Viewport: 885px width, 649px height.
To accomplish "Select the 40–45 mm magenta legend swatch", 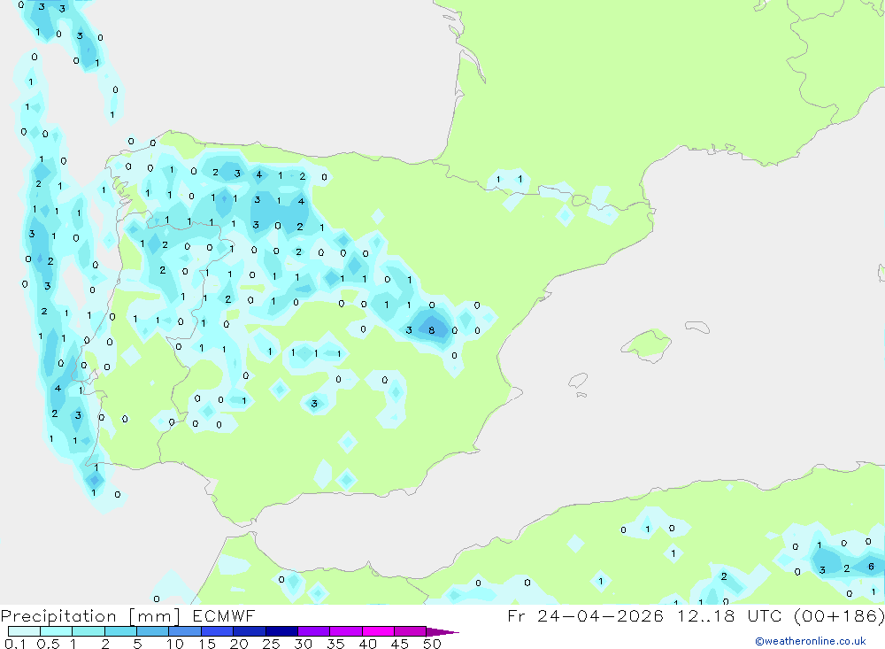I will click(378, 631).
